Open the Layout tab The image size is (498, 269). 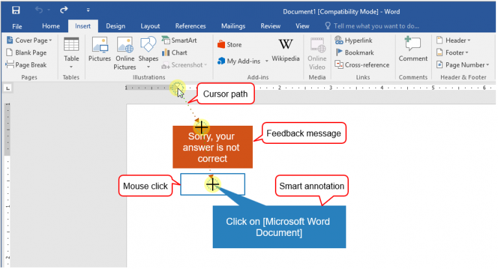(x=150, y=26)
